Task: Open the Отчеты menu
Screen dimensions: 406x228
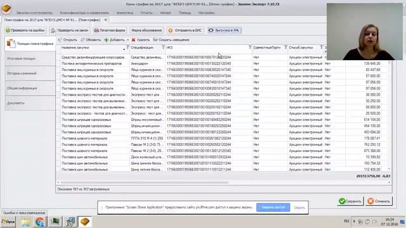Action: (x=147, y=13)
